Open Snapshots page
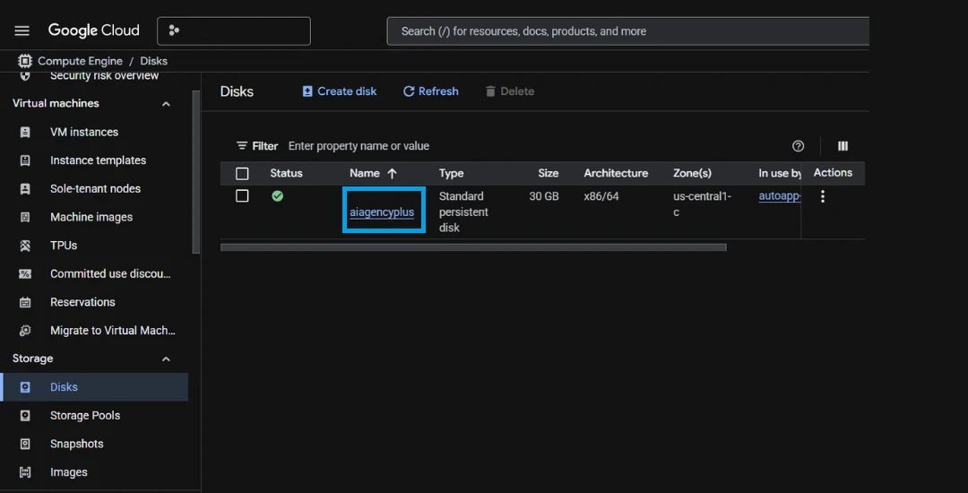Viewport: 968px width, 493px height. point(76,445)
